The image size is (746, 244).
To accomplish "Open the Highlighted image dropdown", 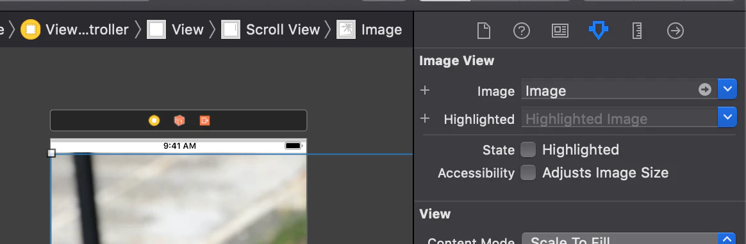I will coord(727,117).
